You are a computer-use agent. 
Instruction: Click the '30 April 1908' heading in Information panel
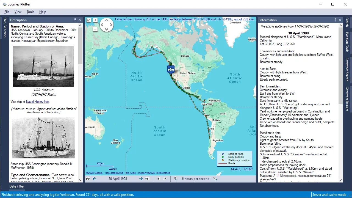(x=299, y=33)
